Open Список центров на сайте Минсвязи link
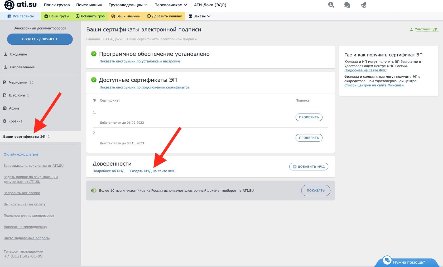Image resolution: width=443 pixels, height=267 pixels. coord(374,85)
